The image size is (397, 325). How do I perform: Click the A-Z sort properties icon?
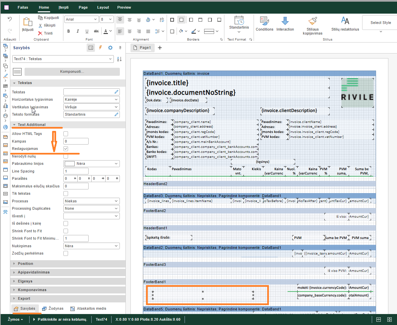[x=119, y=59]
